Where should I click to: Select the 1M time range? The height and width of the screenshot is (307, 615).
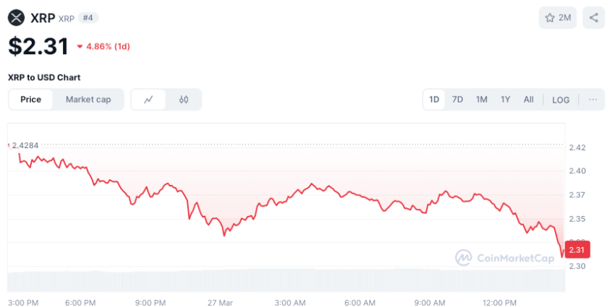[481, 100]
